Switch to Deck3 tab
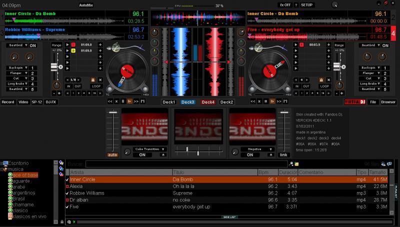This screenshot has width=400, height=227. point(188,102)
